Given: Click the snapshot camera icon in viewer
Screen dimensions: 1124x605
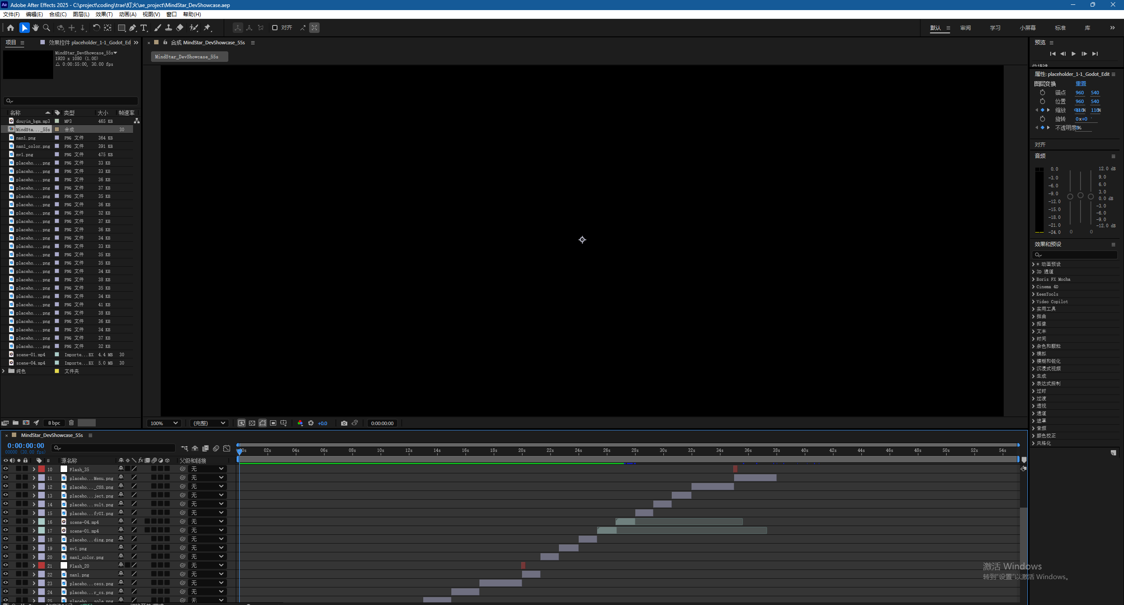Looking at the screenshot, I should click(x=344, y=423).
